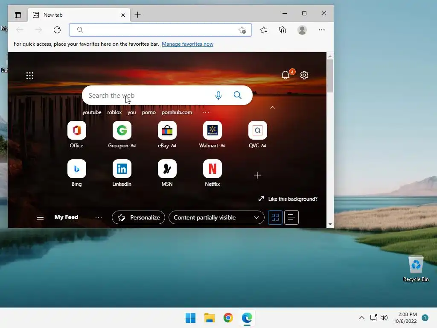
Task: Click the My Feed heading
Action: point(66,217)
